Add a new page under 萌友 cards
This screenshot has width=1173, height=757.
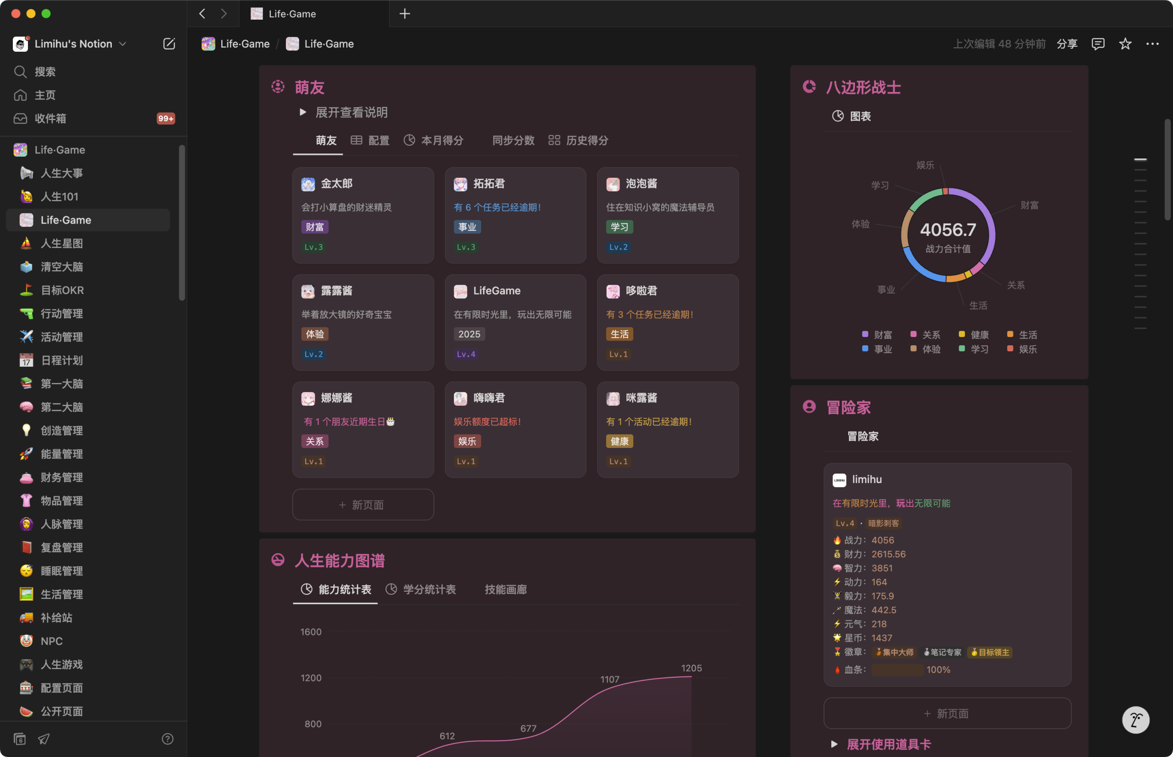coord(362,504)
